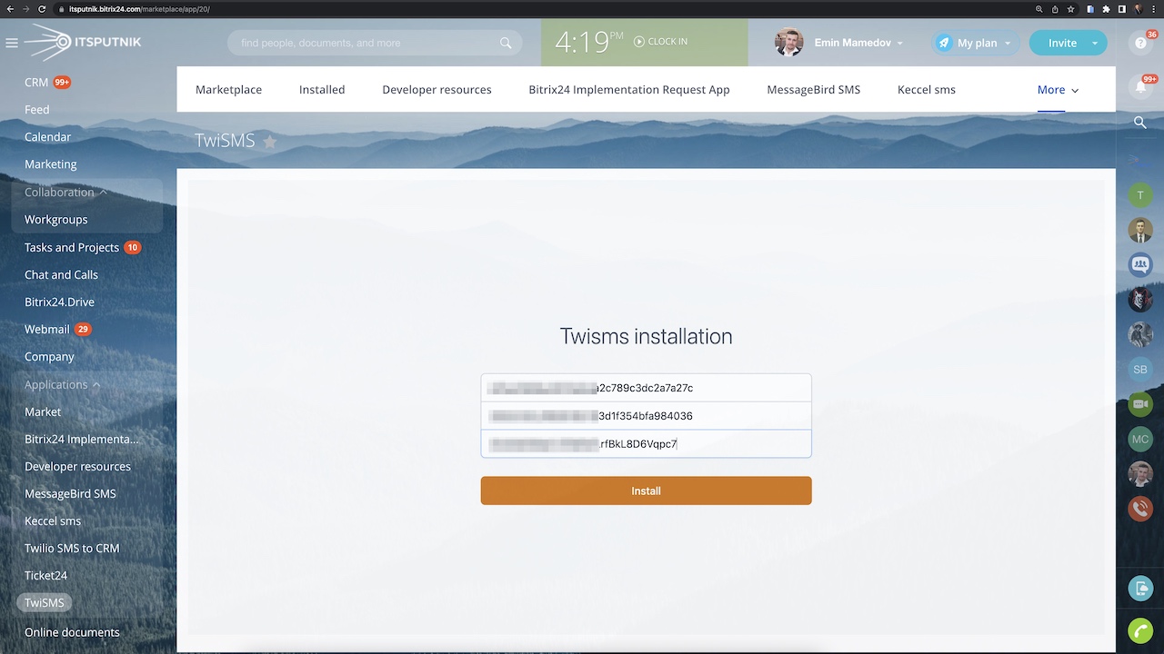Add TwiSMS to favorites with the star
This screenshot has width=1164, height=654.
click(x=270, y=142)
